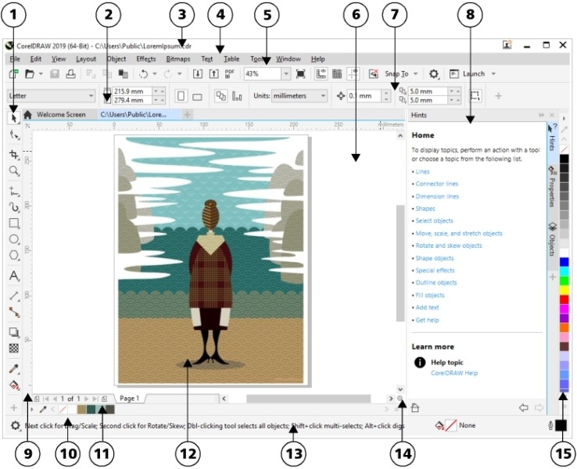577x469 pixels.
Task: Select the Shape tool
Action: tap(14, 135)
